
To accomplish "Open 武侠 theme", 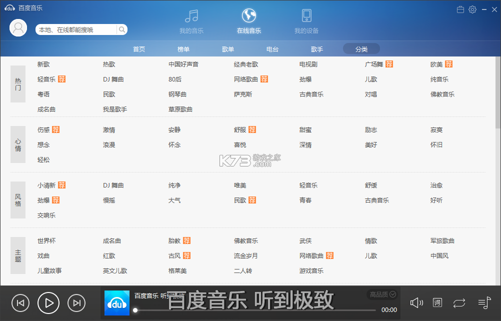I will tap(305, 241).
